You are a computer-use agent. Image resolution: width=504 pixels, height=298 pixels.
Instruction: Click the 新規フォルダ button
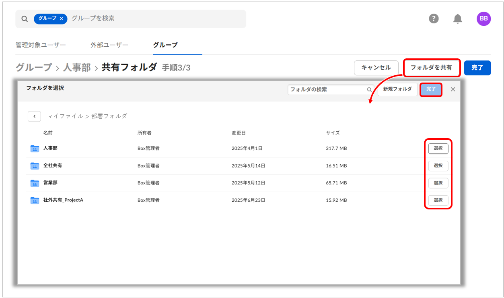(397, 89)
